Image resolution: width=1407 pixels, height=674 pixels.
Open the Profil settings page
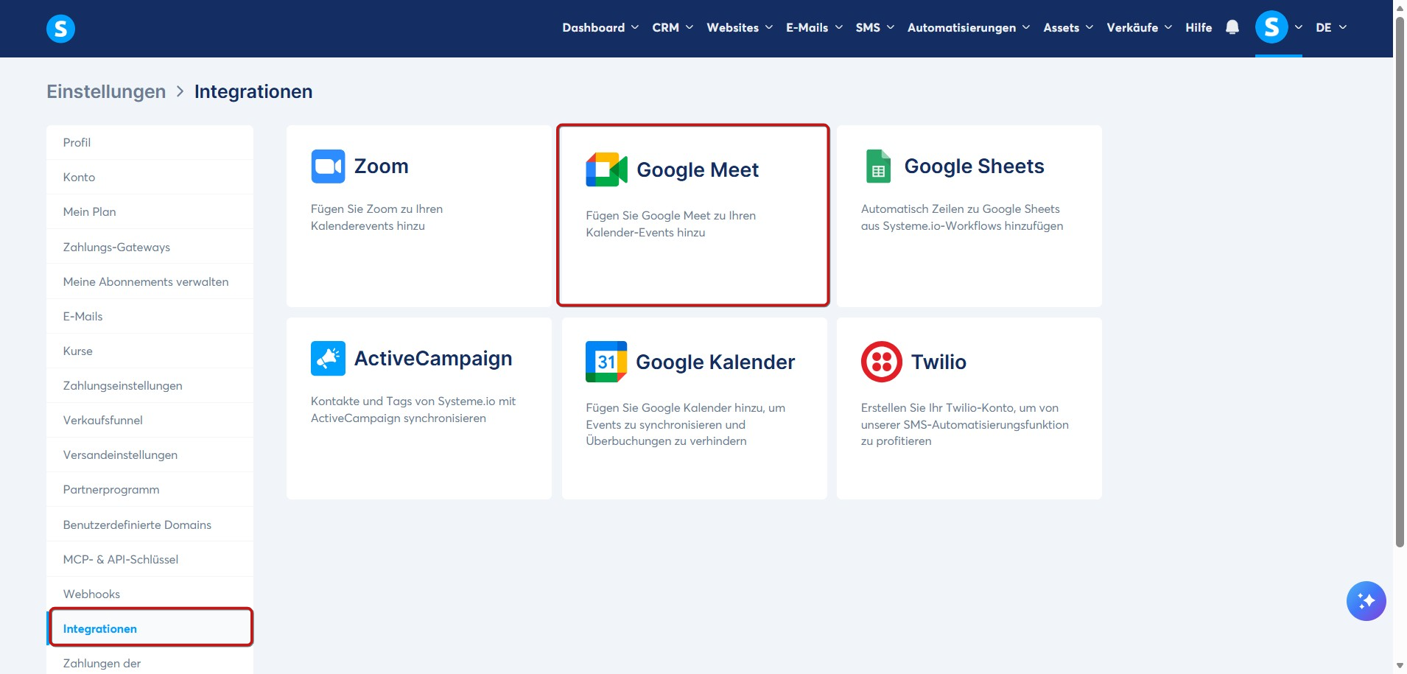coord(150,142)
